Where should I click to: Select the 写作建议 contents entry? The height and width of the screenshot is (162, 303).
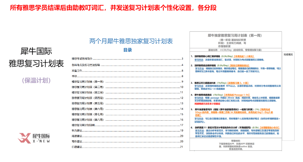coord(77,141)
